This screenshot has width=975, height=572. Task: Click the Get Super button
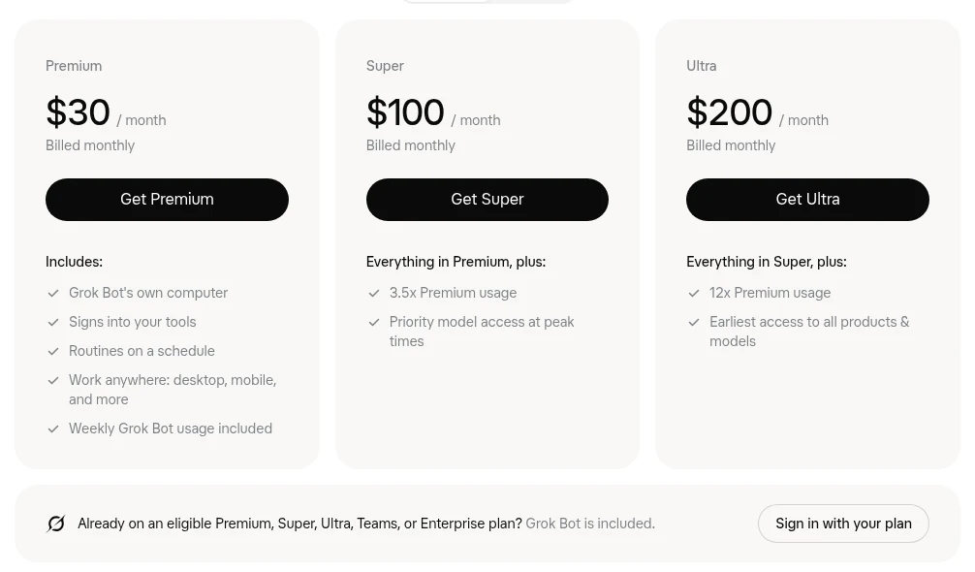click(x=487, y=200)
